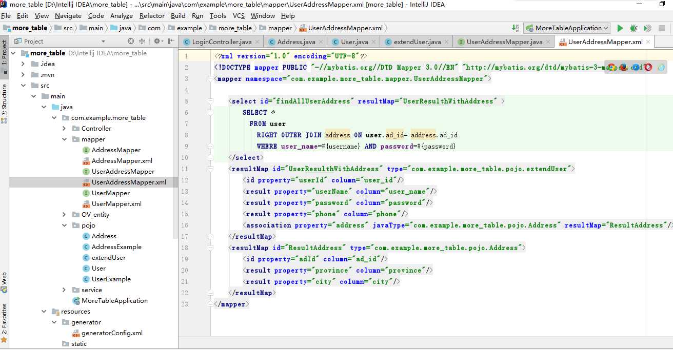
Task: Select AddressMapper.xml in project tree
Action: [122, 161]
